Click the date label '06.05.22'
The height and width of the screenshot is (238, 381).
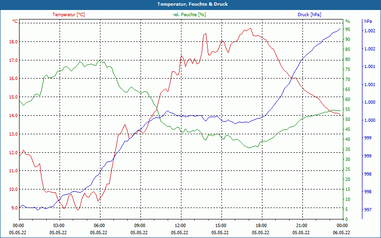(x=341, y=232)
